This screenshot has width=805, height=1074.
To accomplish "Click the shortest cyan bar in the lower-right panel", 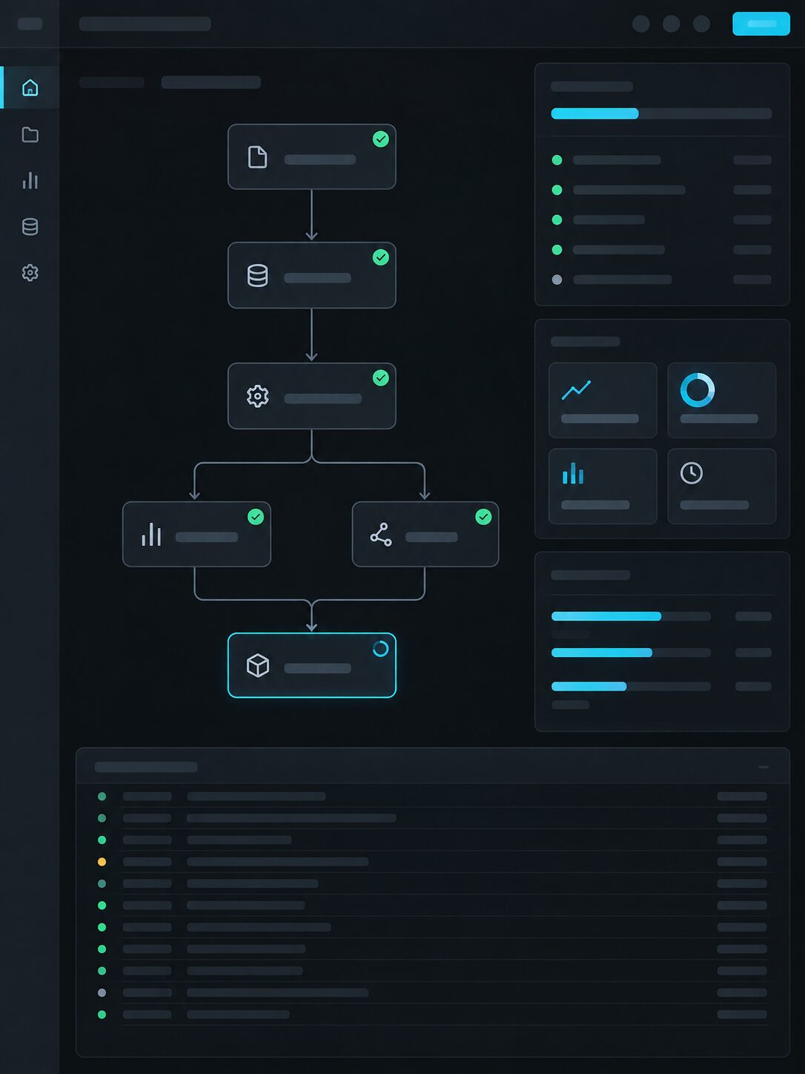I will 589,686.
